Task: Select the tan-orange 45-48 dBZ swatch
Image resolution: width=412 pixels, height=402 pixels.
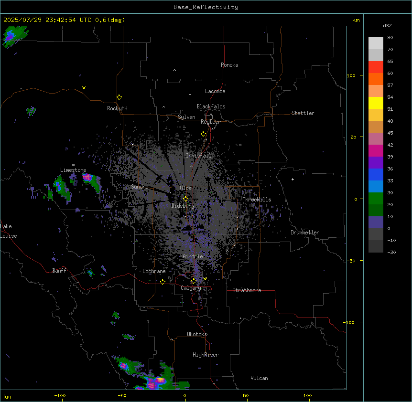Action: 376,127
